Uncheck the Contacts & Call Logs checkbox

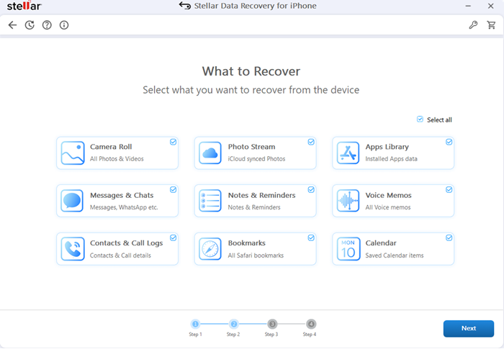click(173, 237)
